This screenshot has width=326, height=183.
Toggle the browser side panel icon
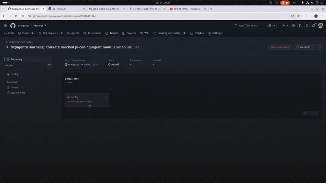pos(22,16)
